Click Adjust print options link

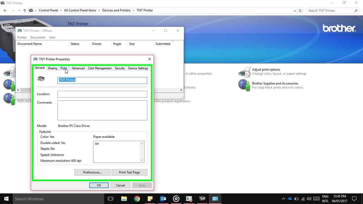point(266,70)
